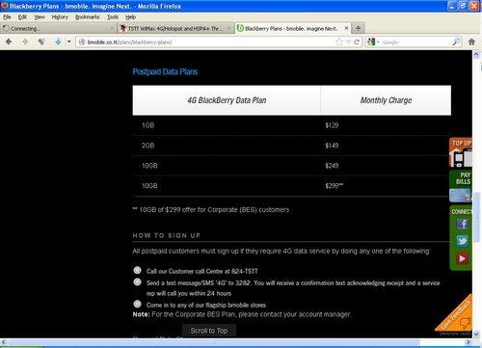482x348 pixels.
Task: Open the downloads arrow icon
Action: pyautogui.click(x=58, y=41)
